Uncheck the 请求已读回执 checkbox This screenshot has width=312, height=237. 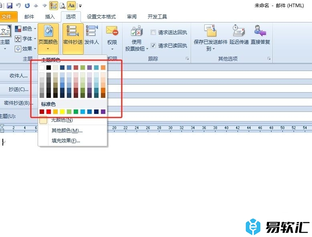pos(153,46)
